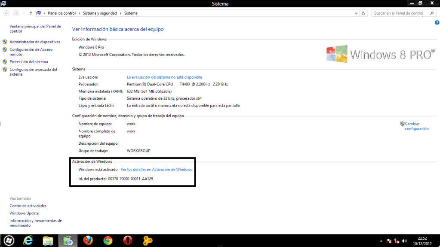Select the Sistema breadcrumb
The width and height of the screenshot is (440, 247).
click(x=131, y=13)
